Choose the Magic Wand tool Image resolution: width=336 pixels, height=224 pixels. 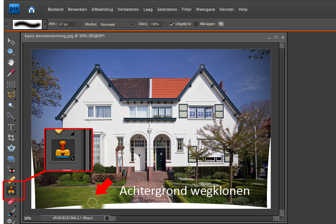tap(11, 105)
